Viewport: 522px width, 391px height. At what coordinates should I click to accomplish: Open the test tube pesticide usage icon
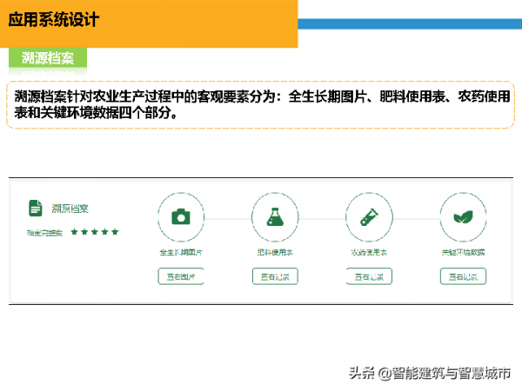tap(369, 217)
